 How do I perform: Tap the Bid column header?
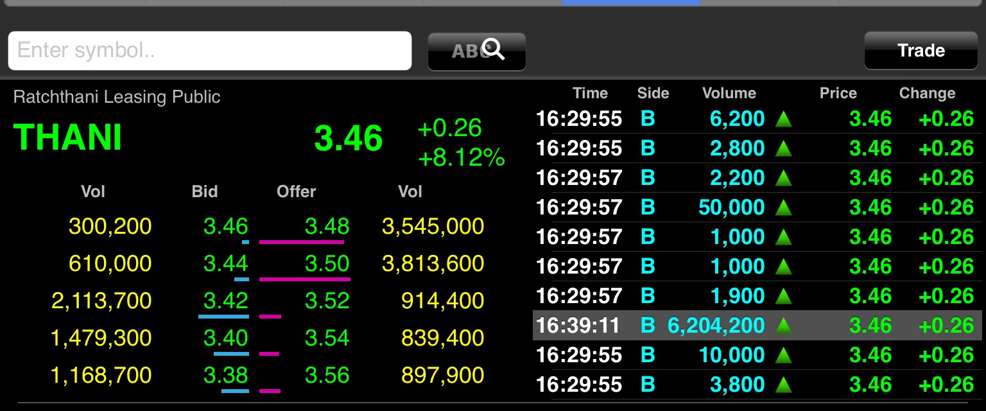205,191
